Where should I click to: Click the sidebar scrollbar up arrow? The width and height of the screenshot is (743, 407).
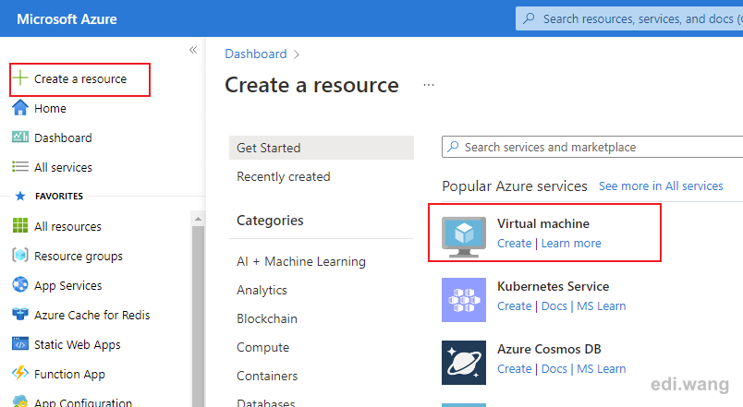[198, 219]
